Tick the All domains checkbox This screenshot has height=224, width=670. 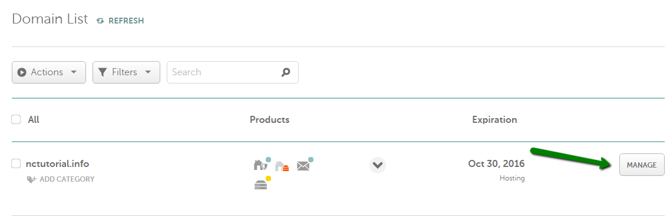point(16,119)
